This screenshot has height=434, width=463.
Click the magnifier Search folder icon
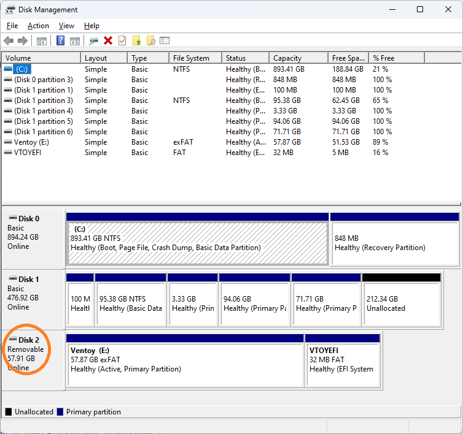tap(150, 41)
